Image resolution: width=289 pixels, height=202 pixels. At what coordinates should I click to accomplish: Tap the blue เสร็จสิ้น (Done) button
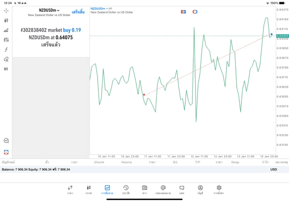point(78,12)
